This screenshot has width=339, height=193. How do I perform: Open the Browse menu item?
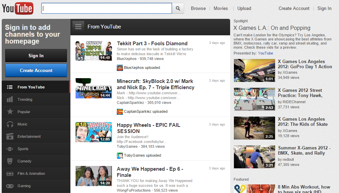(x=198, y=9)
